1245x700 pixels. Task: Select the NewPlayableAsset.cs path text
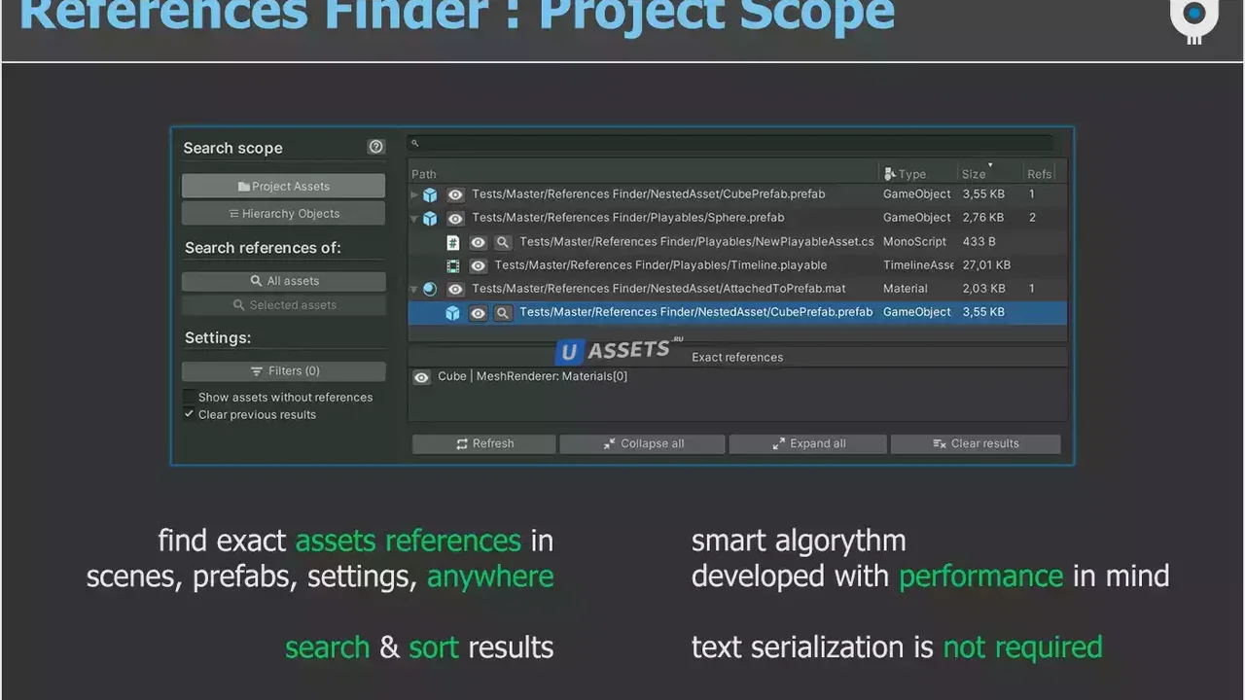pyautogui.click(x=696, y=242)
